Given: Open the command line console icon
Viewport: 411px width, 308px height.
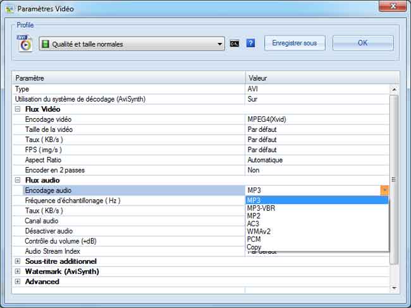Looking at the screenshot, I should 235,44.
